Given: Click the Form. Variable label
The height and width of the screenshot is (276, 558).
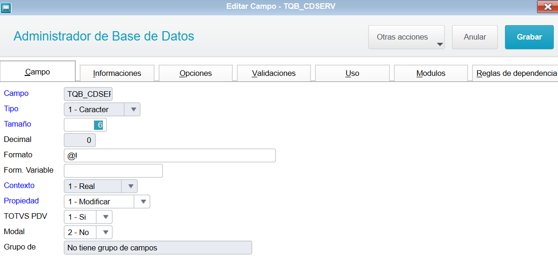Looking at the screenshot, I should (28, 170).
